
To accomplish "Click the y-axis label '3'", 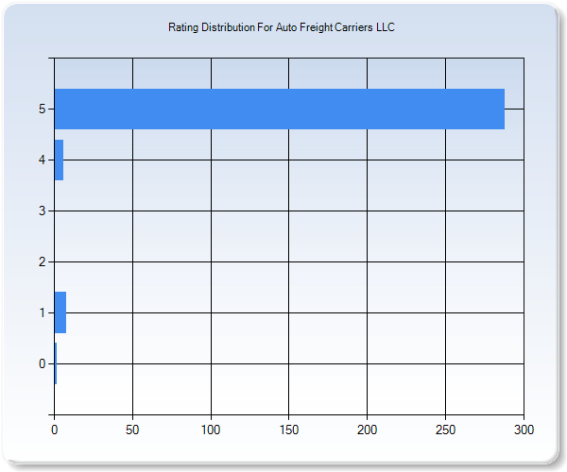I will [42, 211].
